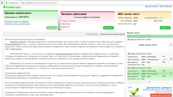The height and width of the screenshot is (97, 173).
Task: Click the non-unique fragments highlight color swatch
Action: click(x=99, y=34)
